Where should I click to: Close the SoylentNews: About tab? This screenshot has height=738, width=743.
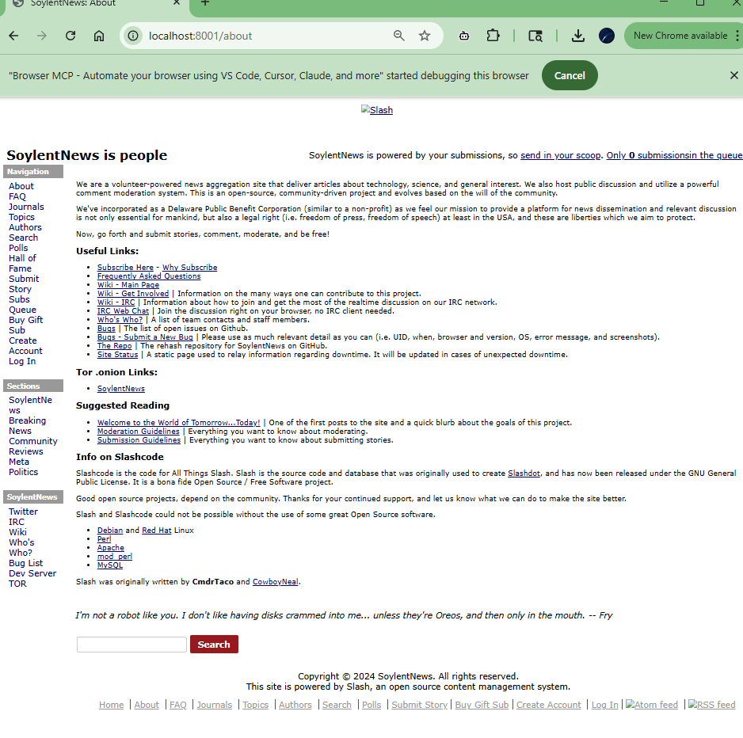point(177,3)
